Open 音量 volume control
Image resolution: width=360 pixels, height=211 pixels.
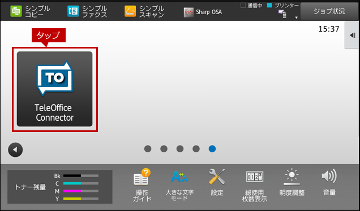coord(329,182)
